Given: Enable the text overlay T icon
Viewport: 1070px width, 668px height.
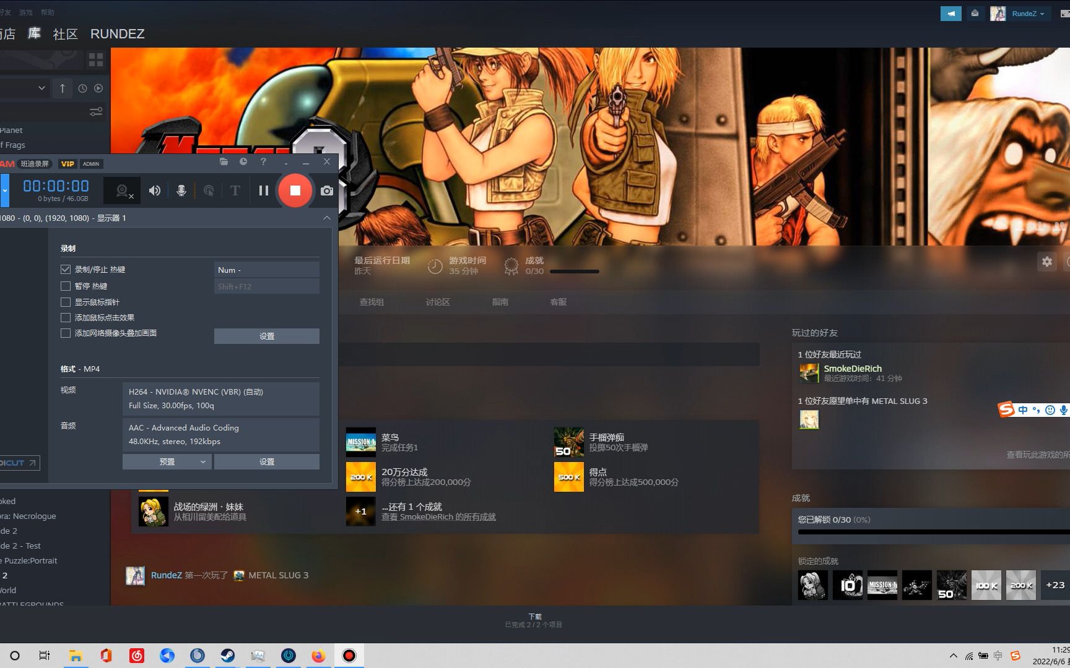Looking at the screenshot, I should coord(235,191).
